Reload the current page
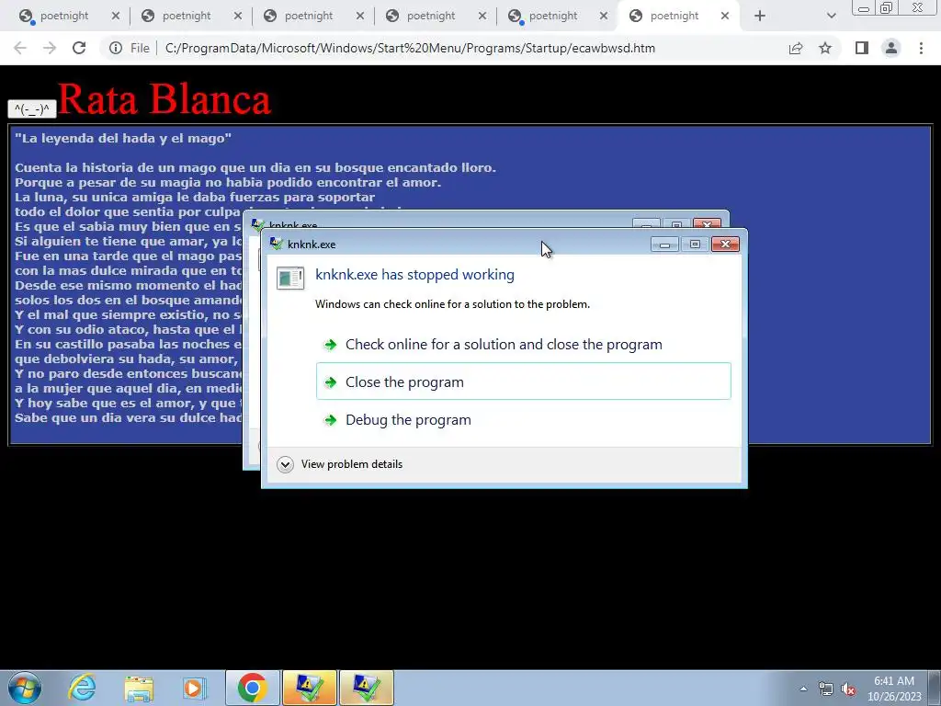 coord(79,48)
